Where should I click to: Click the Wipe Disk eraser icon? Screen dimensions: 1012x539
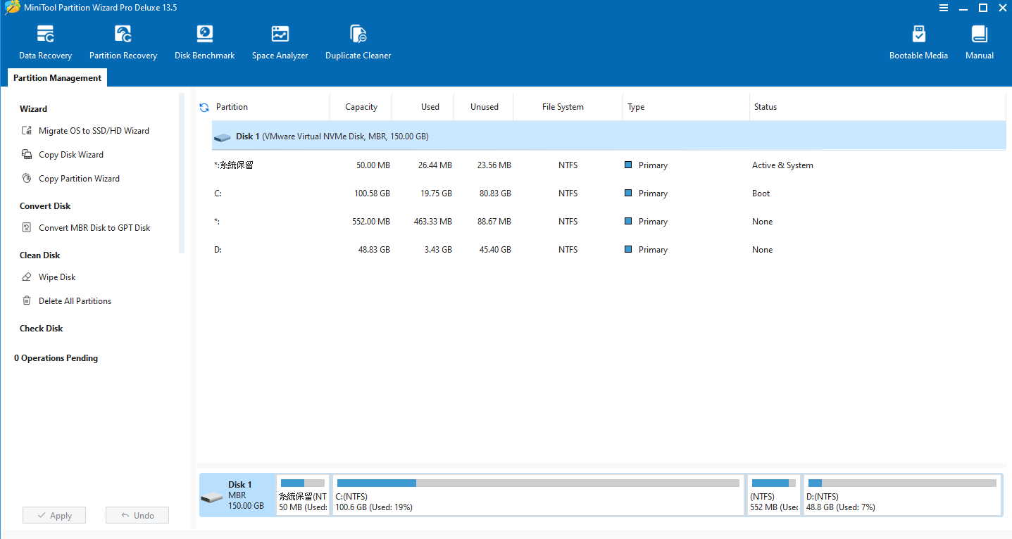click(x=27, y=277)
